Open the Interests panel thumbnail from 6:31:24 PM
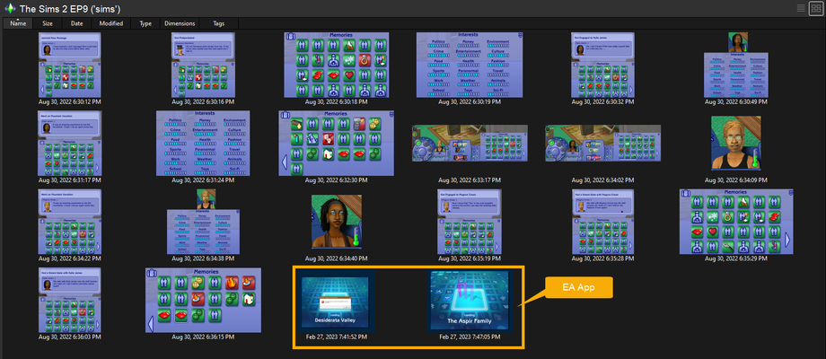The image size is (826, 359). (203, 143)
